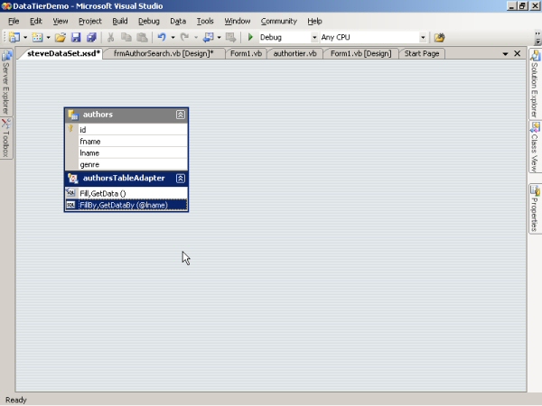
Task: Click the Cut scissors icon
Action: point(110,37)
